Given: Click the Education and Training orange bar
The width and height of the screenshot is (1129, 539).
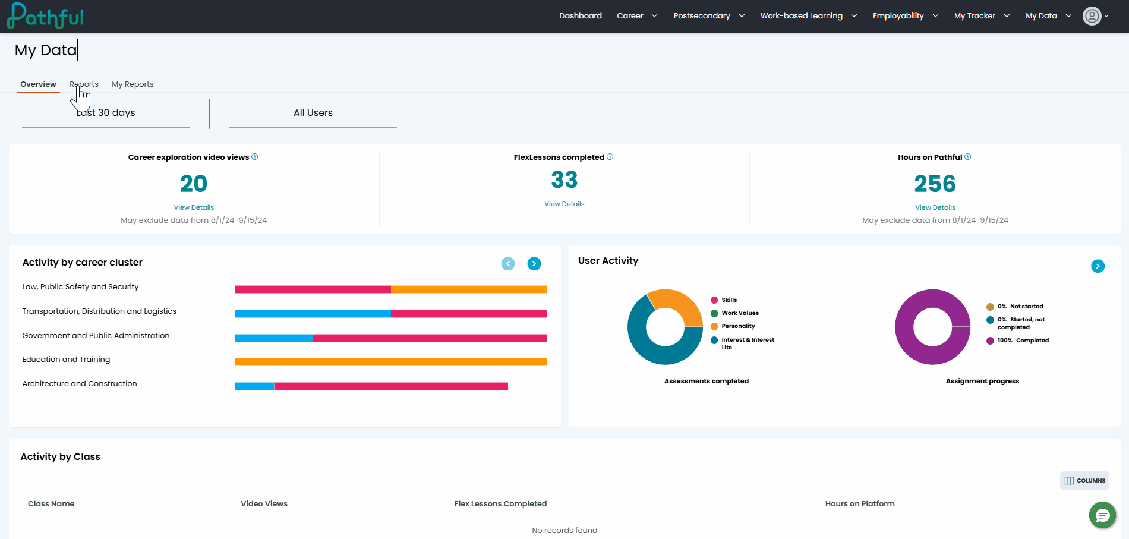Looking at the screenshot, I should (391, 362).
